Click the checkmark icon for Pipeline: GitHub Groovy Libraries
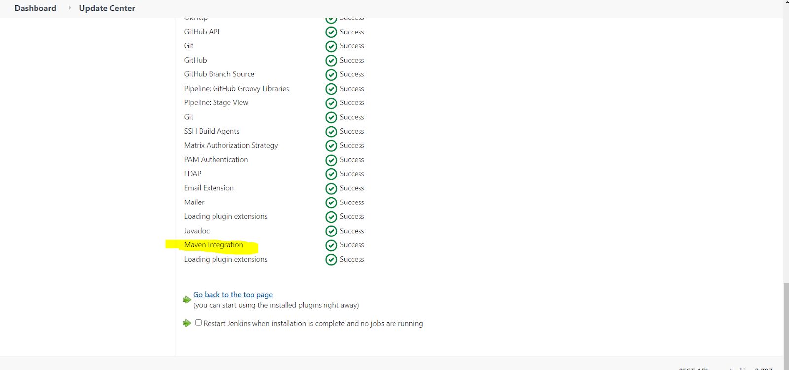The width and height of the screenshot is (789, 370). [x=331, y=89]
